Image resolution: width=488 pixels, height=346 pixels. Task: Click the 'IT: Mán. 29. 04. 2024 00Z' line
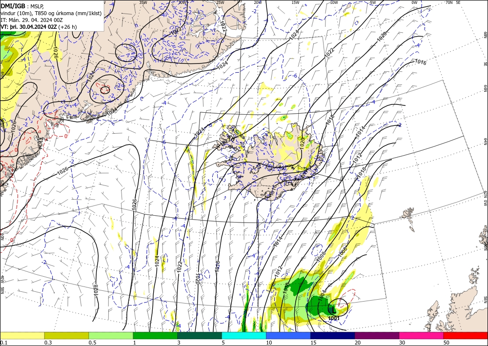pos(32,20)
